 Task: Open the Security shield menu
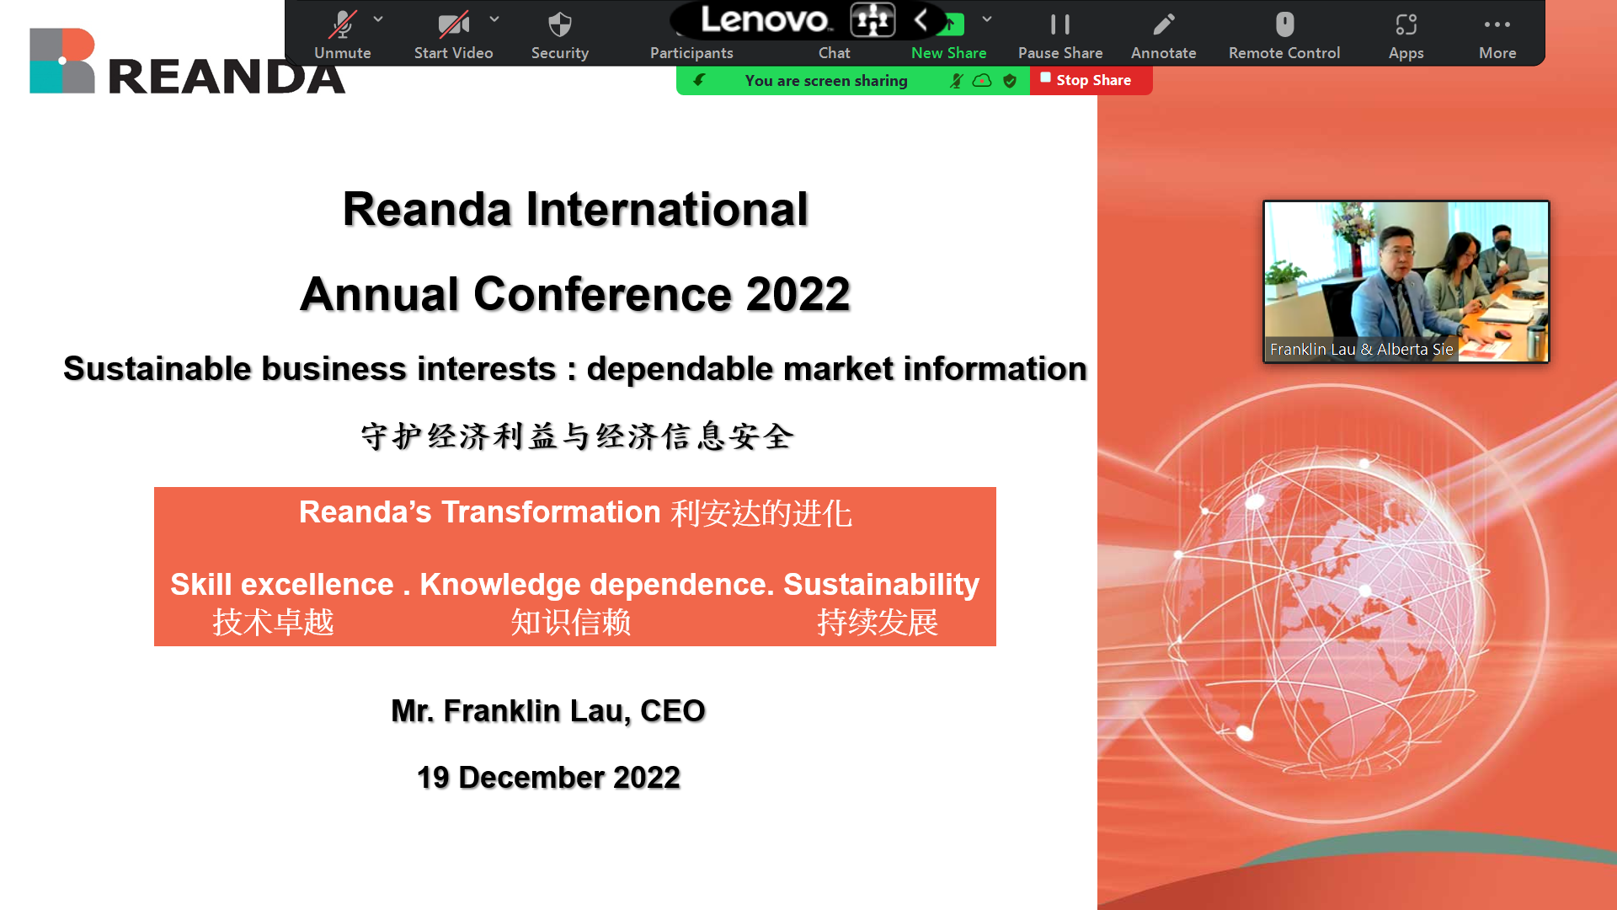point(559,35)
